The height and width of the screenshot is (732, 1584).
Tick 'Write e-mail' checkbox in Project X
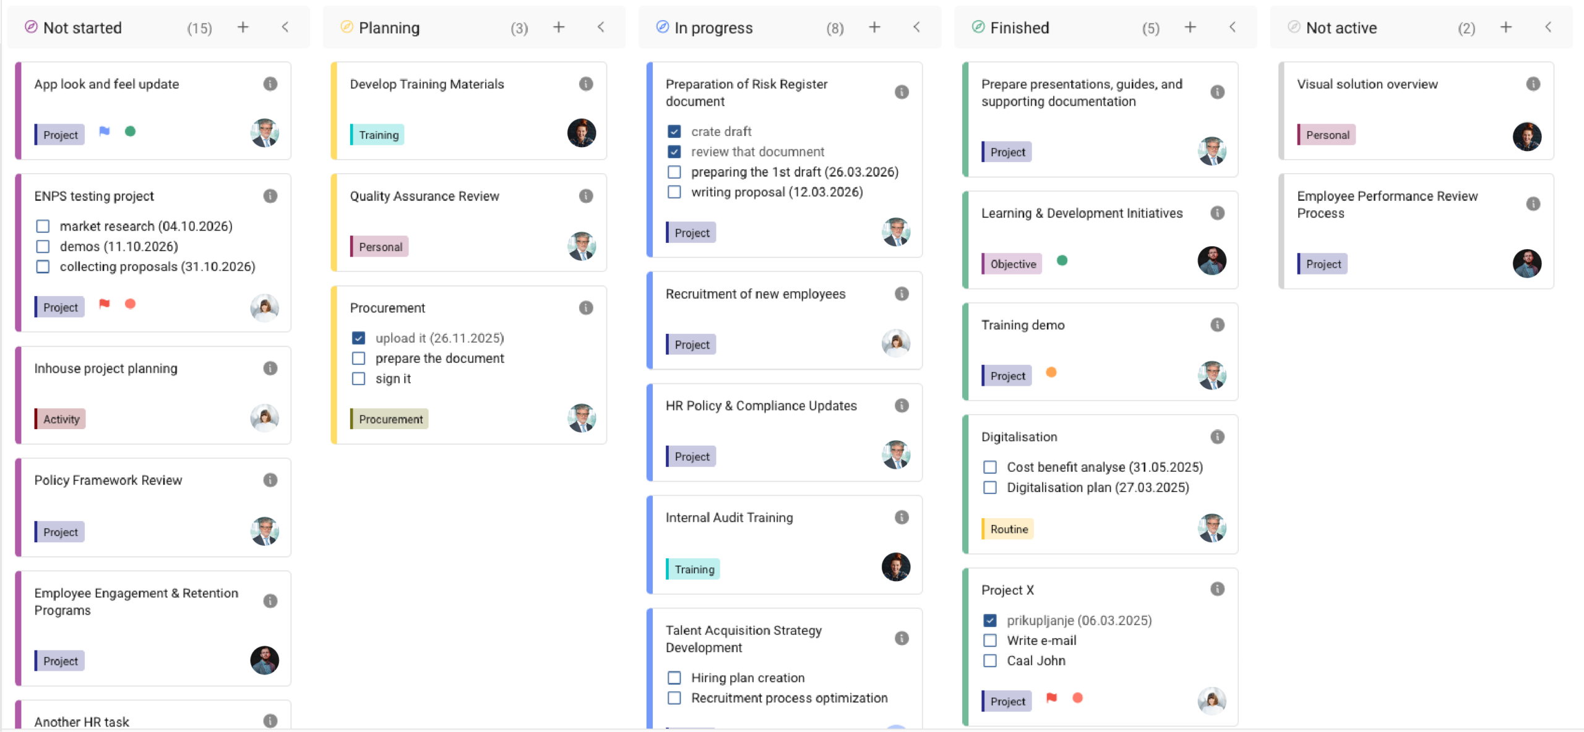point(990,640)
